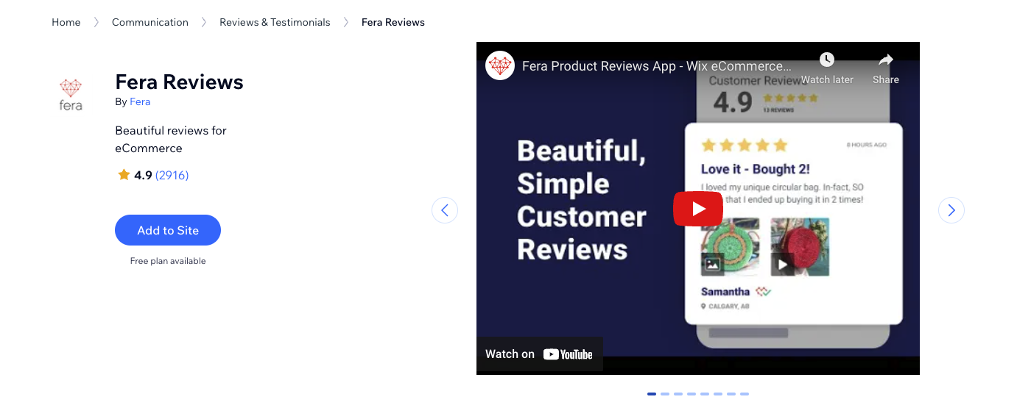Go to Communication breadcrumb
Image resolution: width=1031 pixels, height=419 pixels.
150,22
